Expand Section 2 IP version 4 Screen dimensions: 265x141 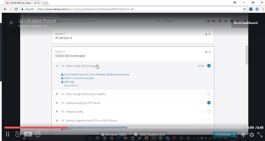click(x=133, y=36)
